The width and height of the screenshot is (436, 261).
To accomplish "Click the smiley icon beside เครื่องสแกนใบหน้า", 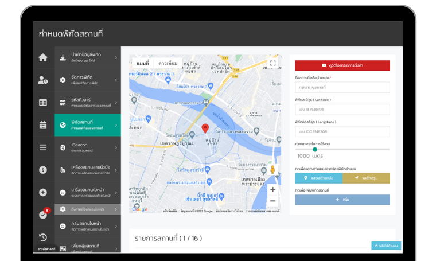I will click(x=63, y=193).
